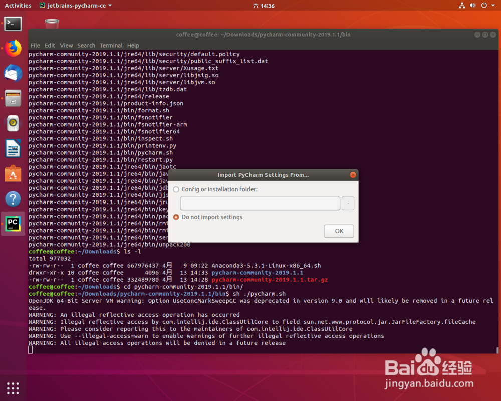Open Terminal from the dock
Image resolution: width=501 pixels, height=401 pixels.
13,24
